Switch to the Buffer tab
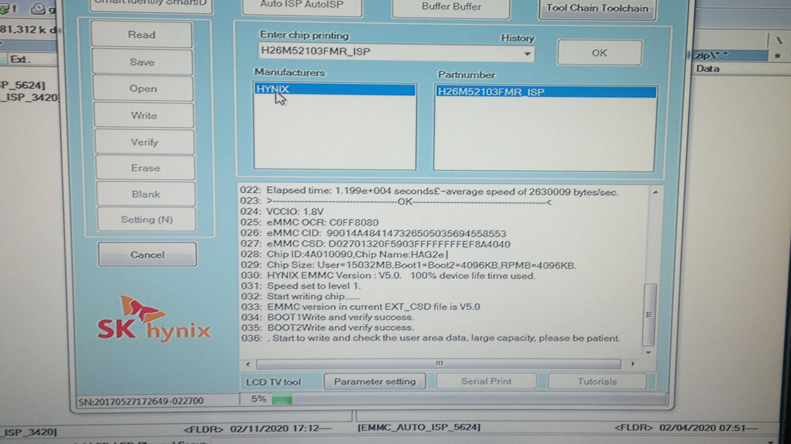 pyautogui.click(x=451, y=7)
